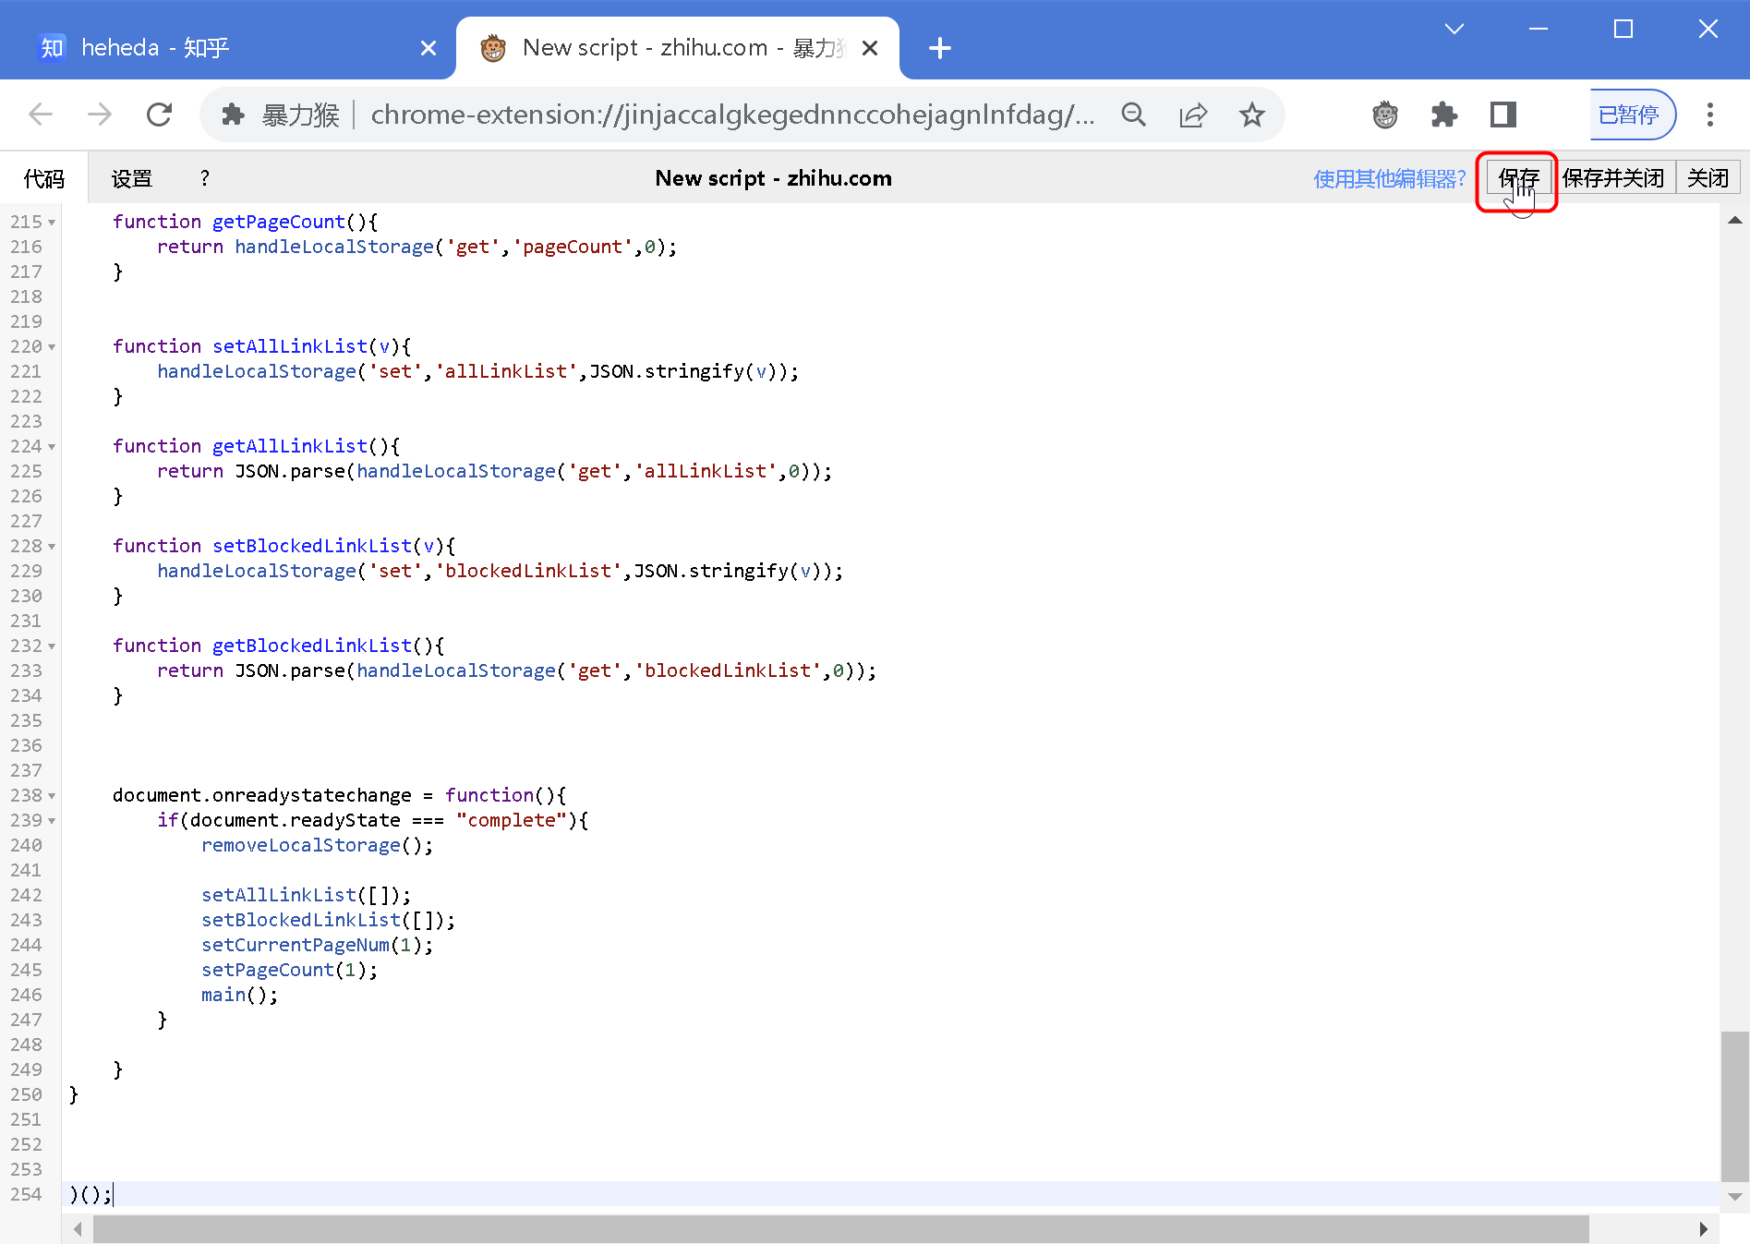Open the tab search chevron
The height and width of the screenshot is (1244, 1750).
(1454, 30)
